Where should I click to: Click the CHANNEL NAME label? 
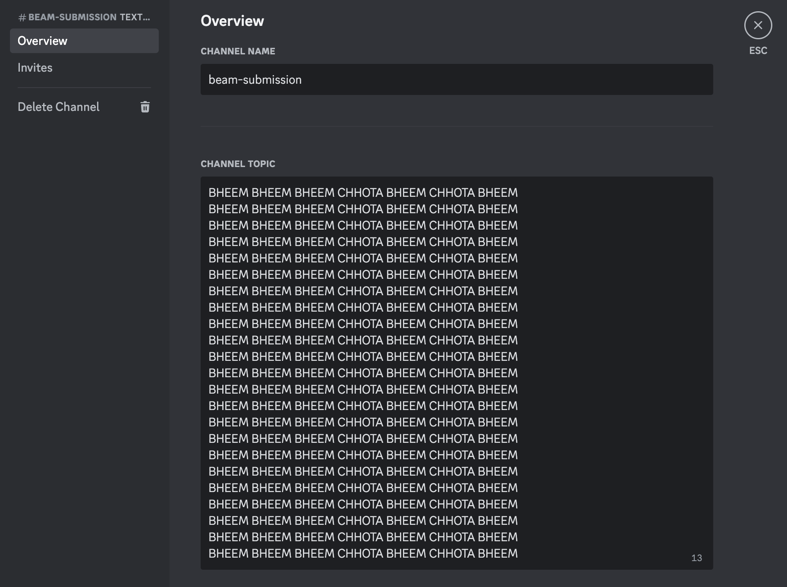click(238, 51)
